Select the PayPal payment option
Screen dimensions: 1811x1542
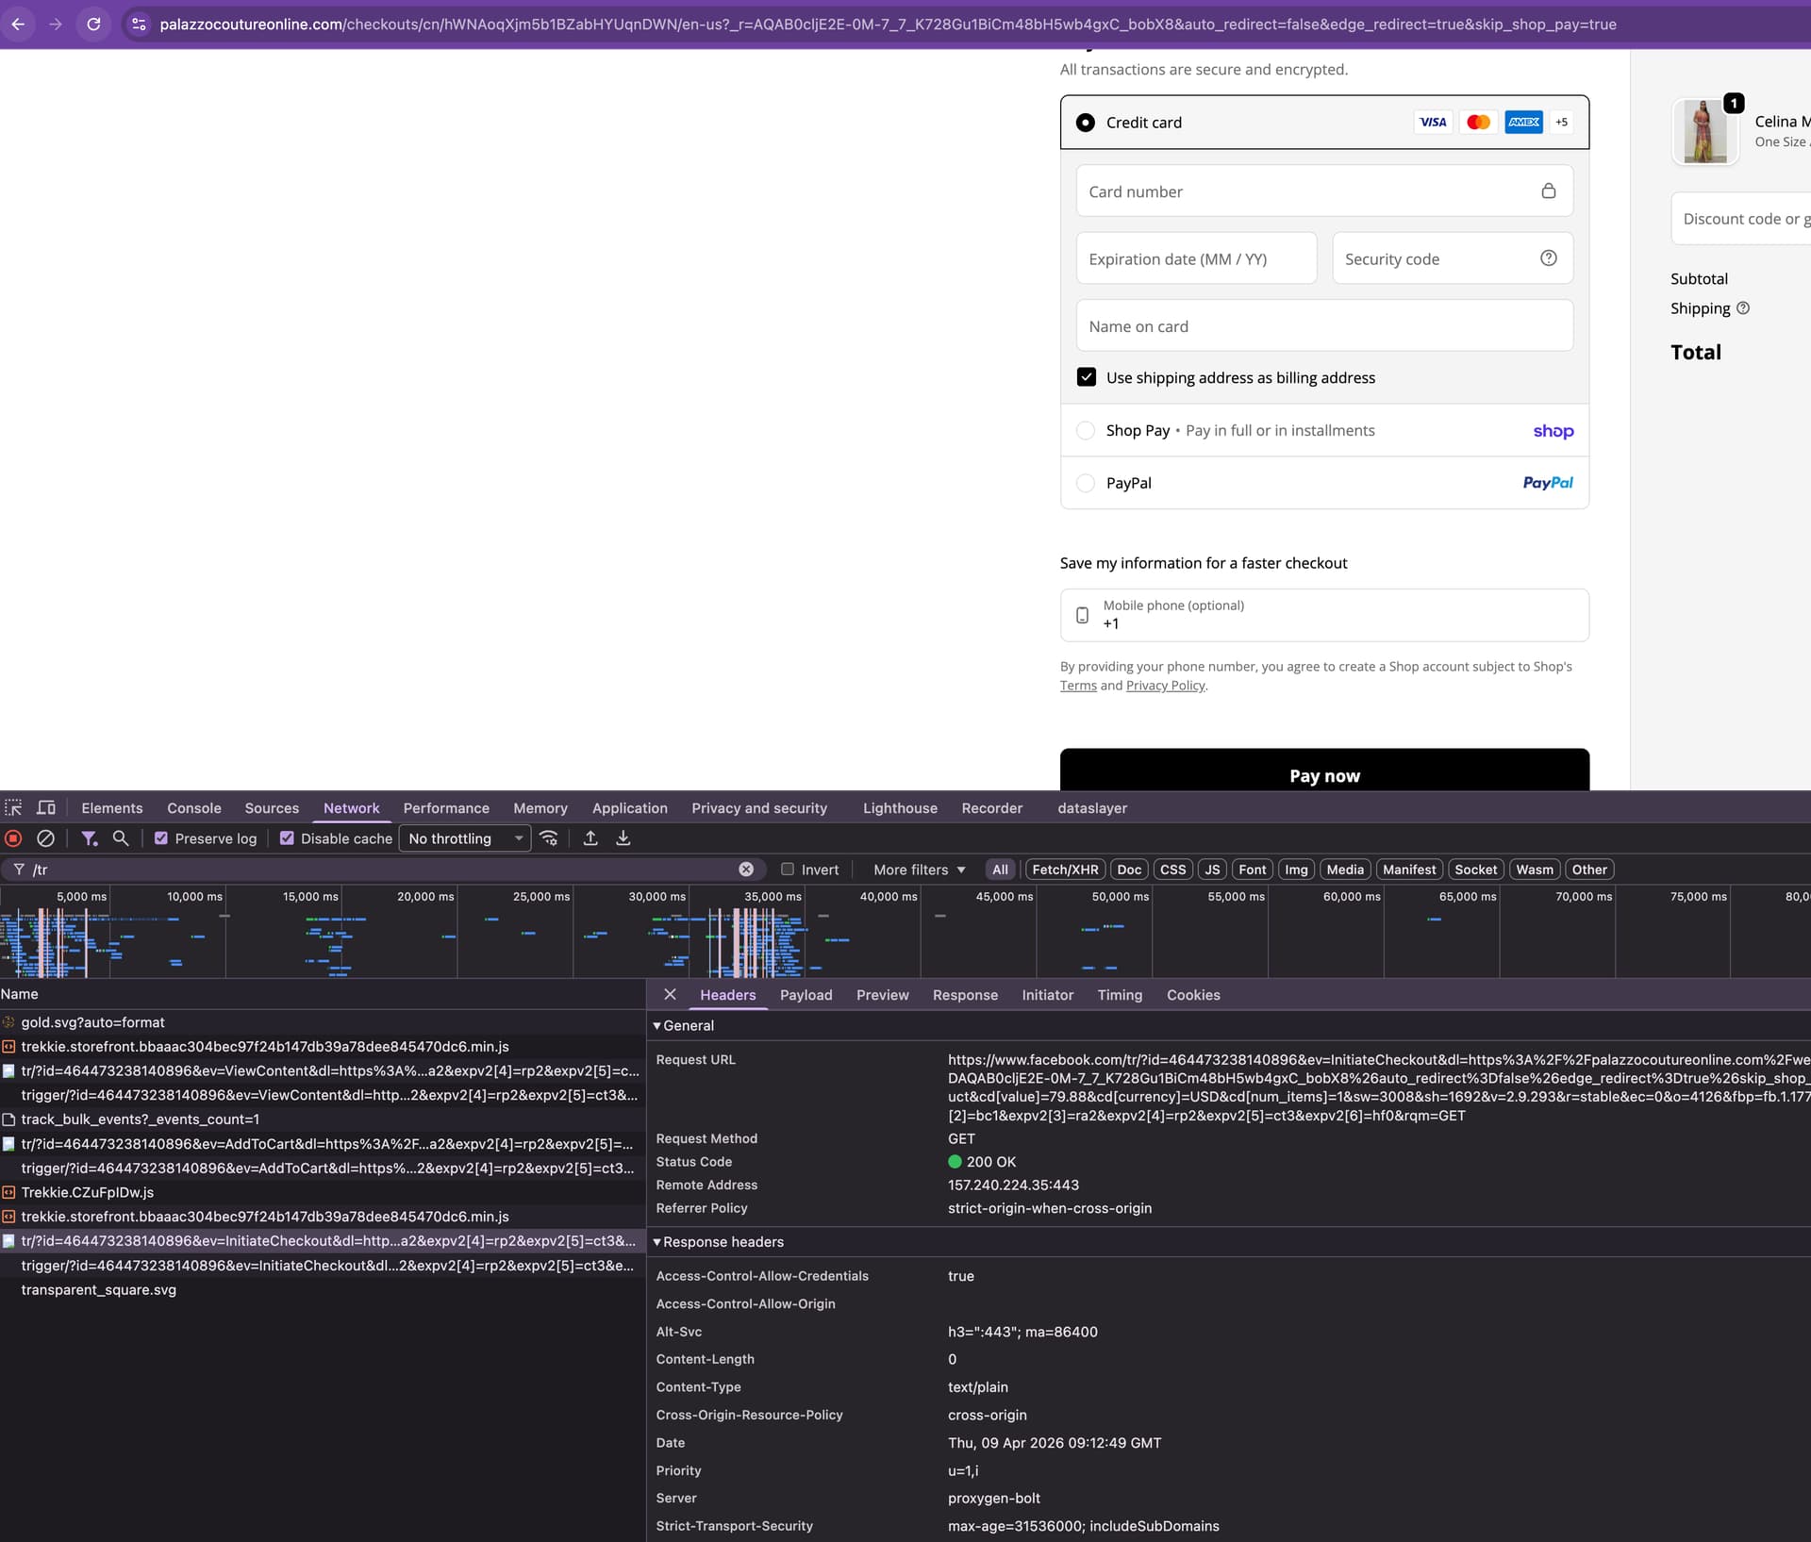pyautogui.click(x=1086, y=483)
